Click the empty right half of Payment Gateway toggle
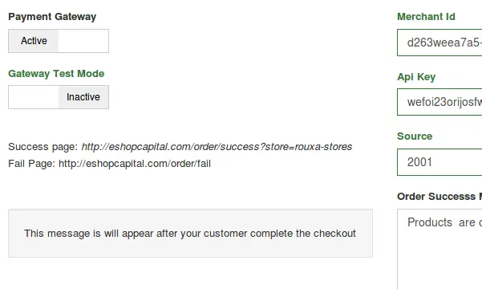This screenshot has width=482, height=289. [83, 41]
